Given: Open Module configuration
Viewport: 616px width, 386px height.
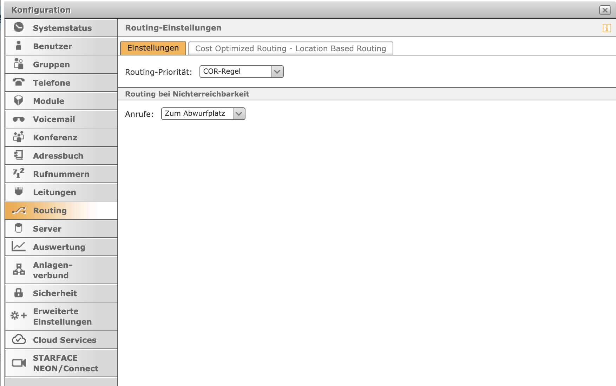Looking at the screenshot, I should click(61, 101).
